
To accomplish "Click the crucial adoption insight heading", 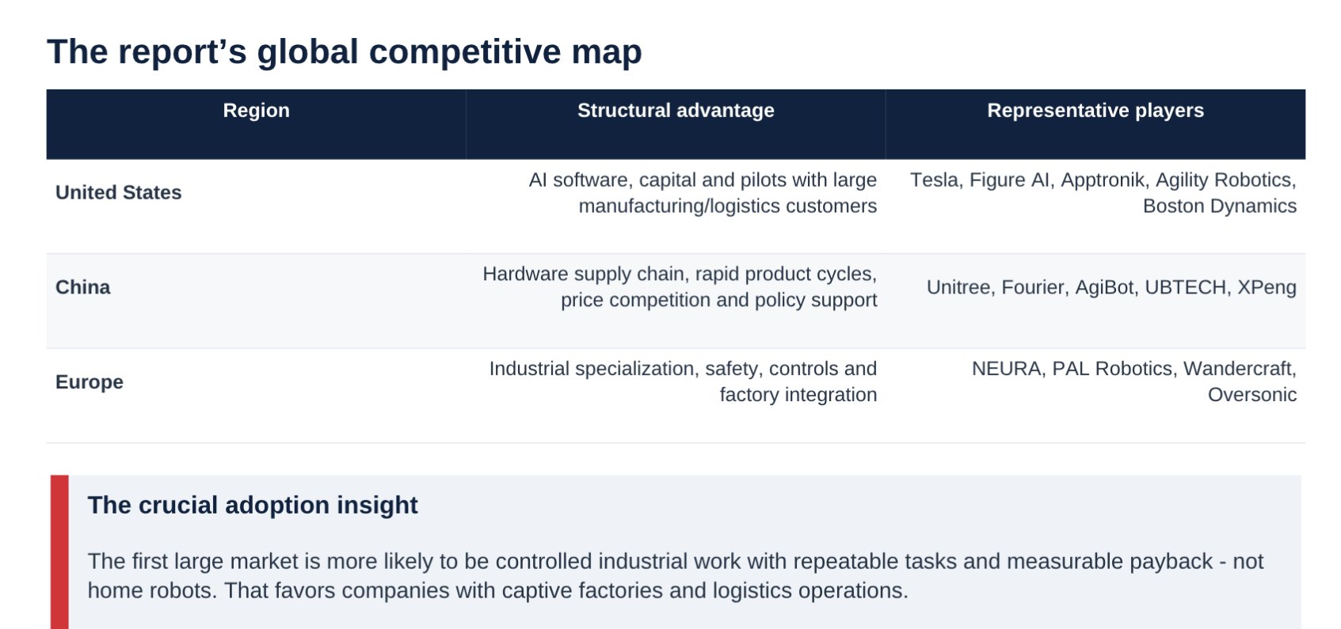I will (253, 505).
